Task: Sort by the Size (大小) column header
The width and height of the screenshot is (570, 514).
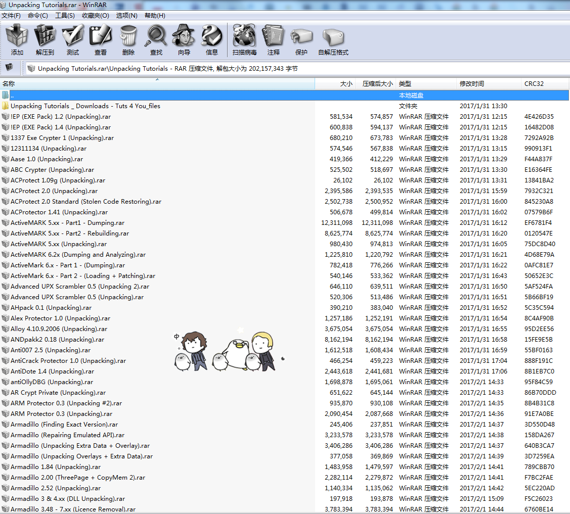Action: [x=335, y=84]
